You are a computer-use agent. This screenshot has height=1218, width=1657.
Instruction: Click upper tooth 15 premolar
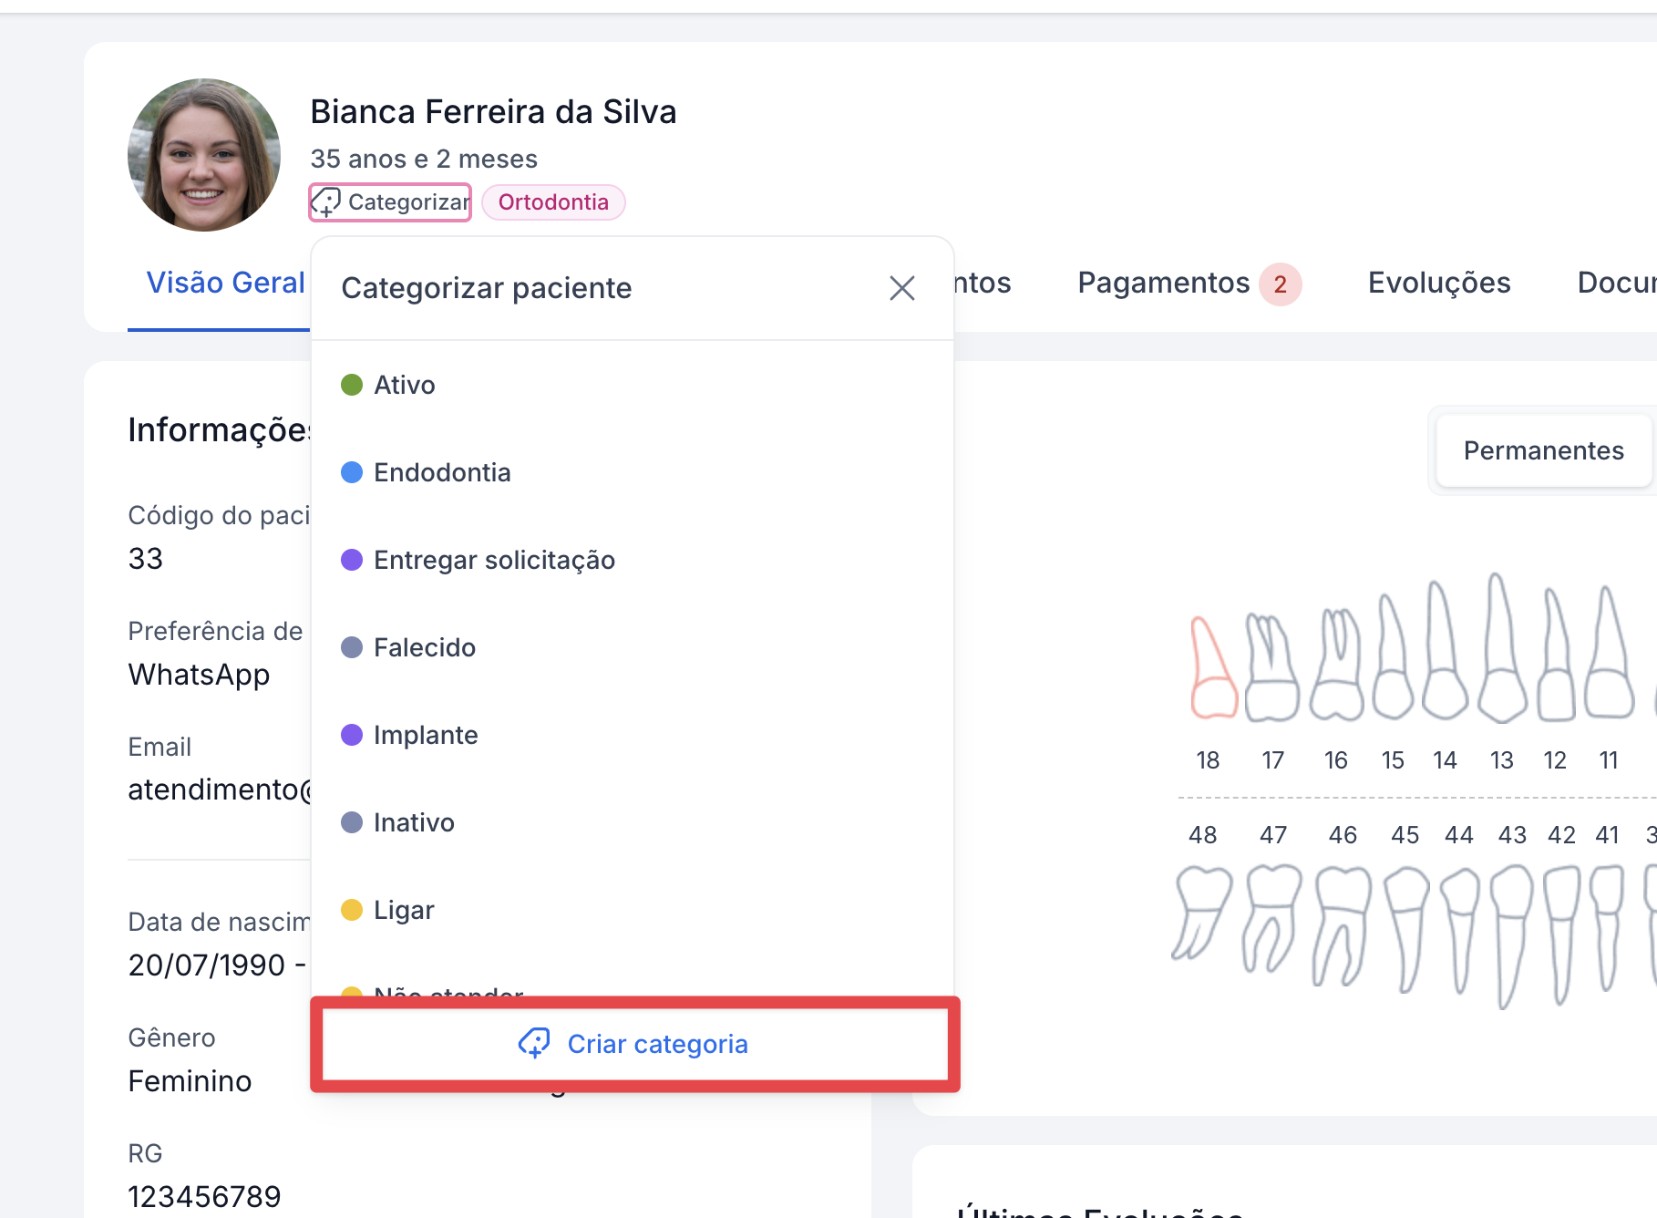[x=1393, y=661]
